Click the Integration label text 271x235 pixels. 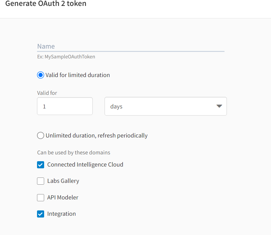[x=62, y=214]
